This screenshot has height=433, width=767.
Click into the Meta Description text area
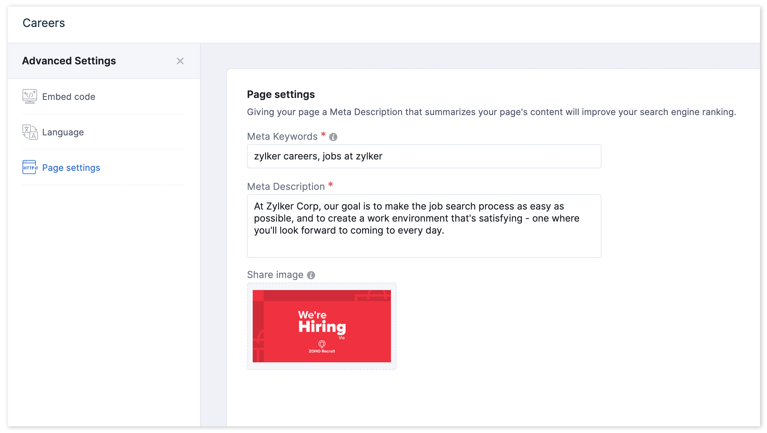point(424,226)
